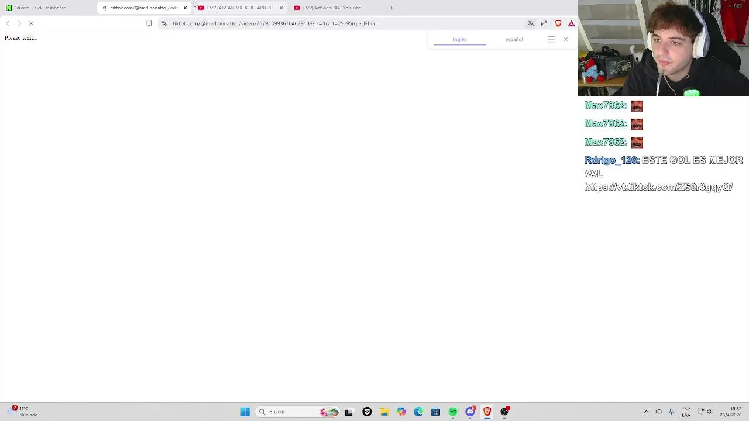This screenshot has height=421, width=749.
Task: Select the Brave browser taskbar icon
Action: pos(487,412)
